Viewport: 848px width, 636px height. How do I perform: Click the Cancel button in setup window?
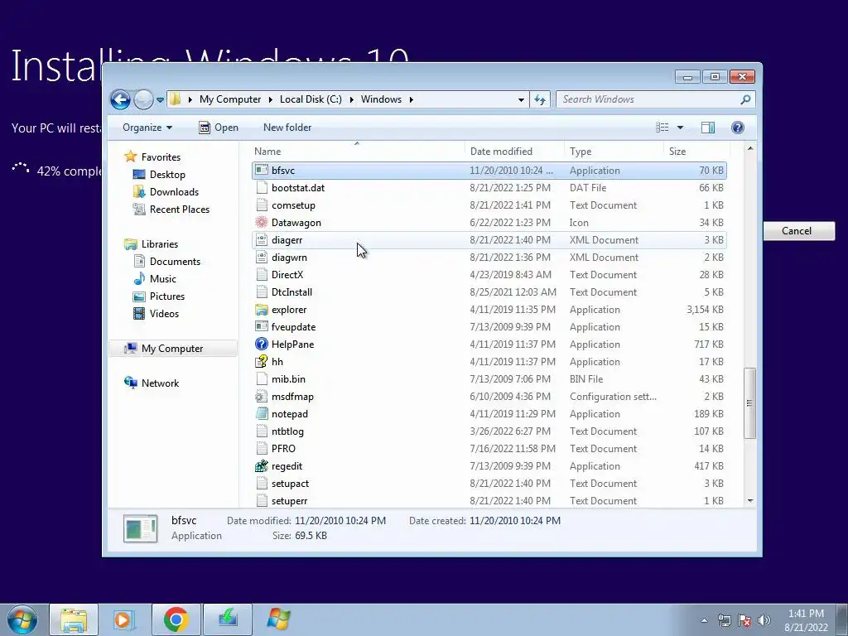pyautogui.click(x=798, y=231)
